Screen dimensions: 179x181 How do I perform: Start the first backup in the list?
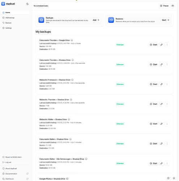153,45
